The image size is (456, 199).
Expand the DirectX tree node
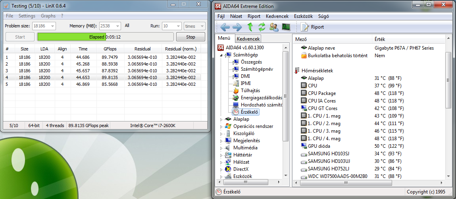(x=222, y=169)
